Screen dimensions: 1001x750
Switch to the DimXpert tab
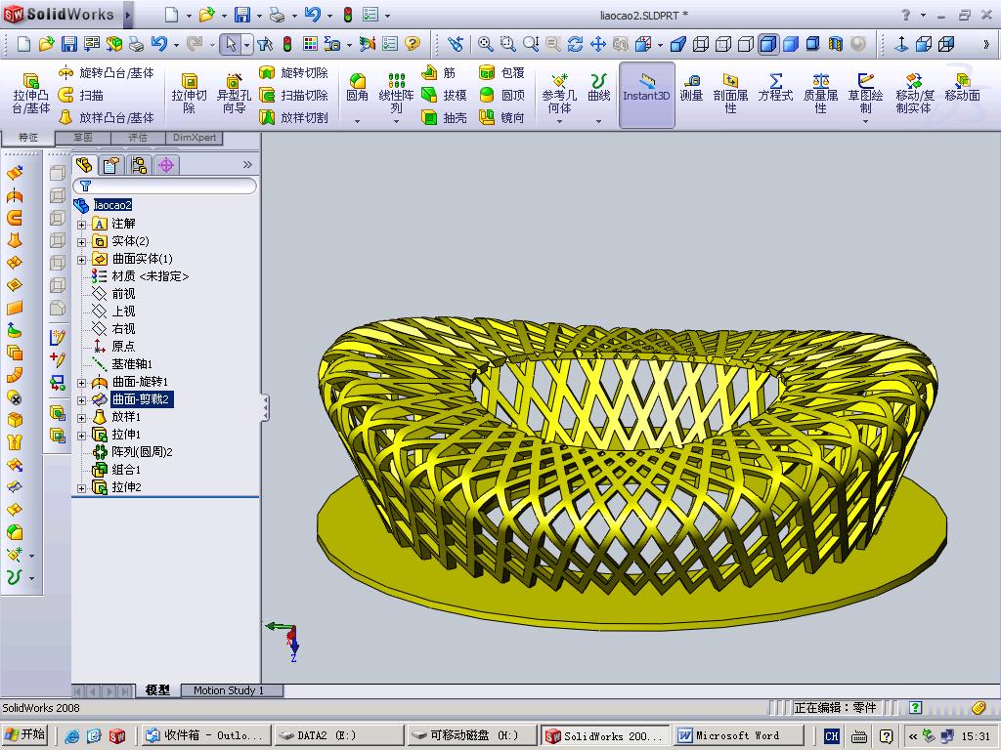pos(195,137)
